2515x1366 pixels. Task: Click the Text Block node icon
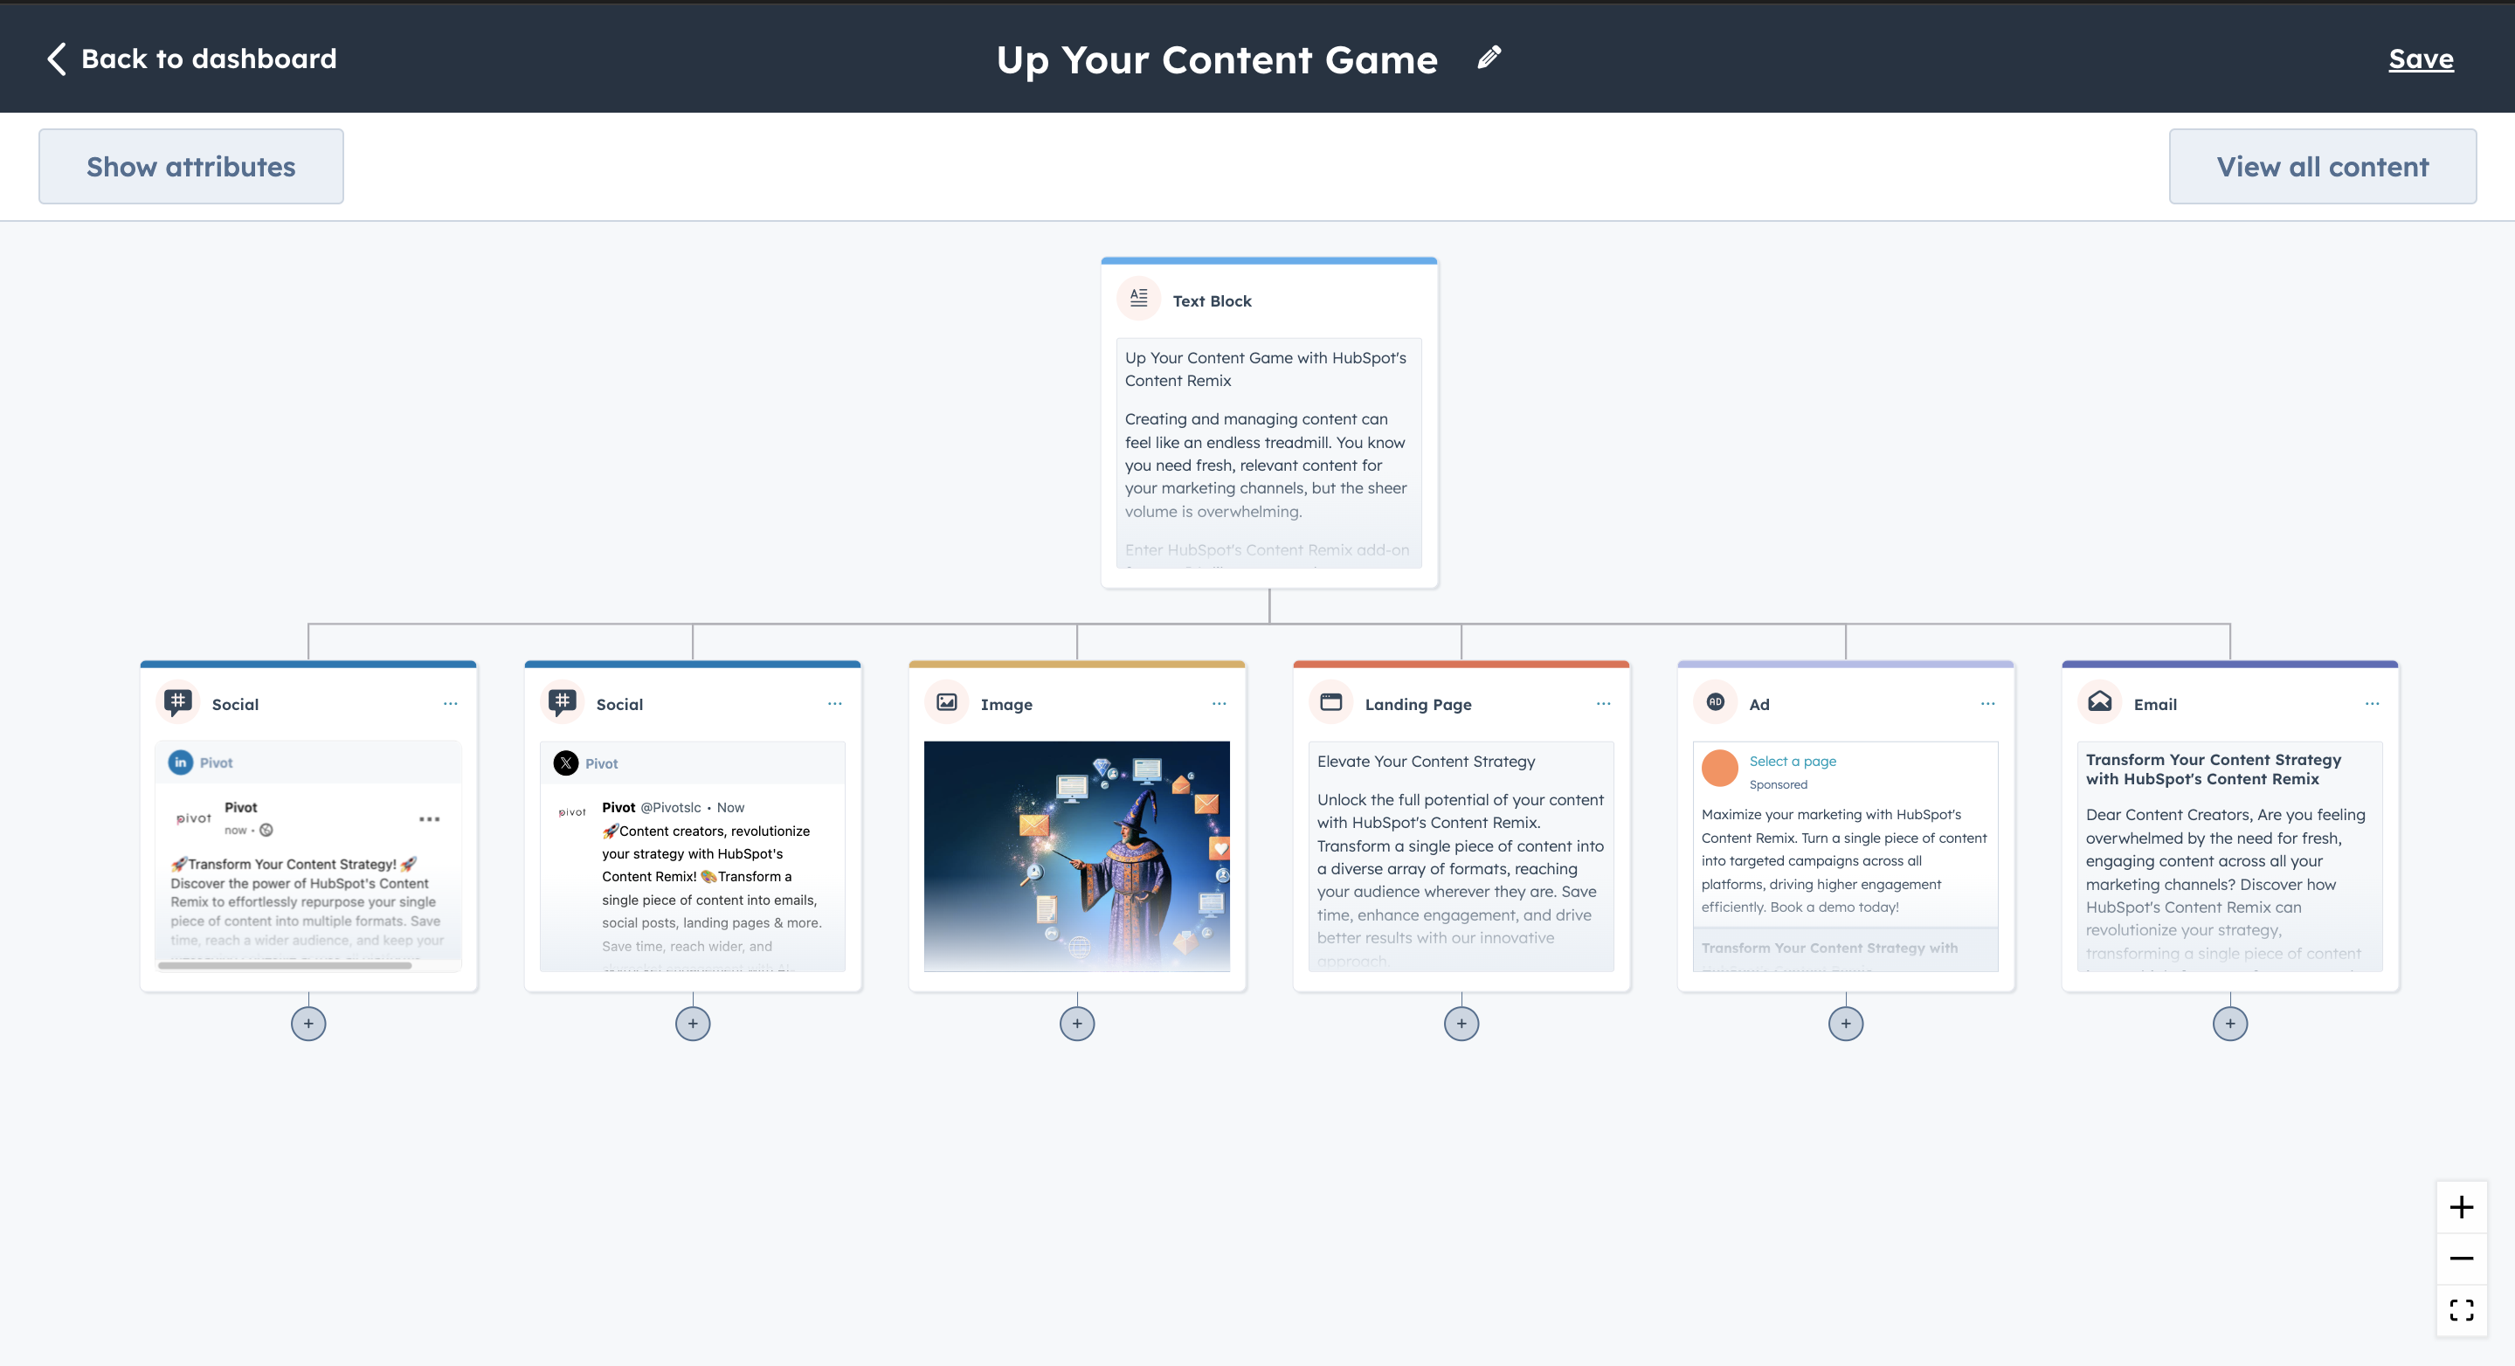click(1137, 300)
